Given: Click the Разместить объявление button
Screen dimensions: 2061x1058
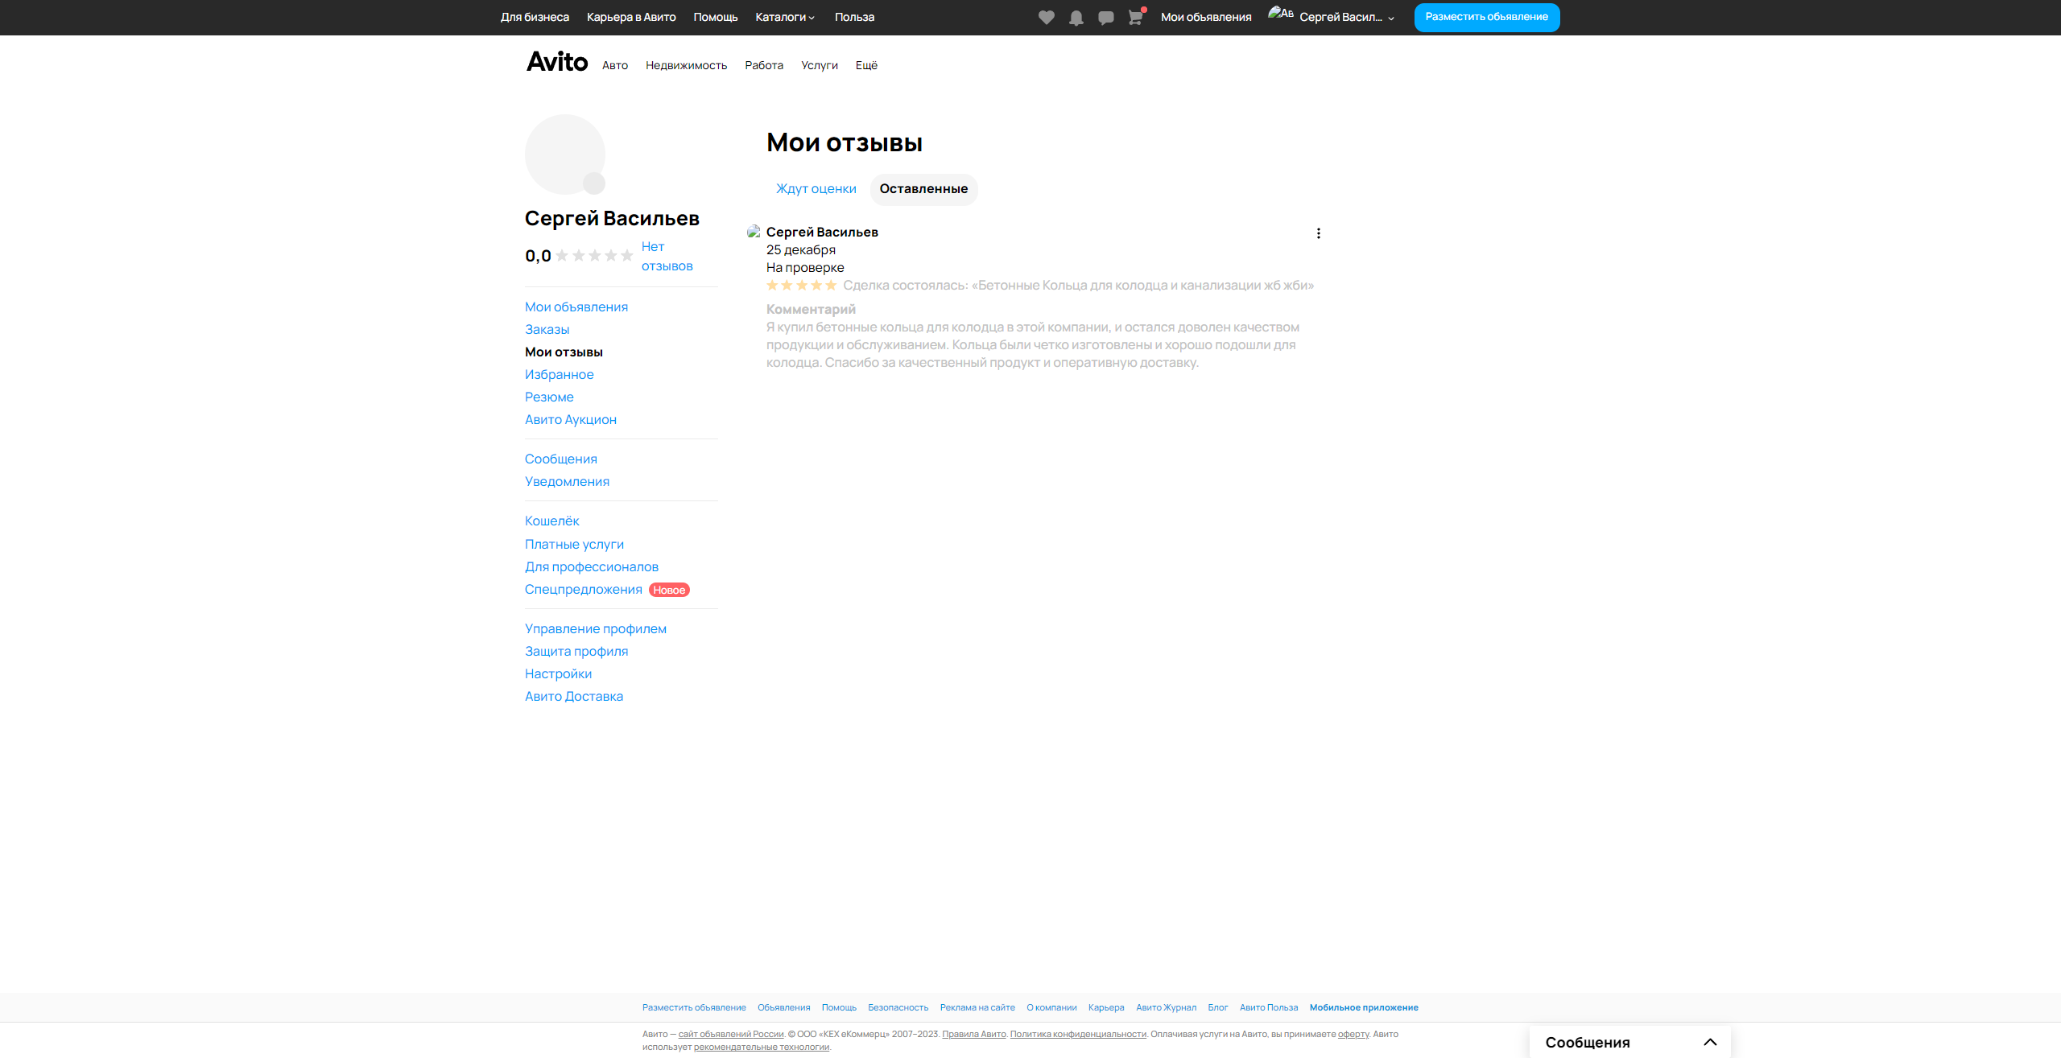Looking at the screenshot, I should 1486,17.
